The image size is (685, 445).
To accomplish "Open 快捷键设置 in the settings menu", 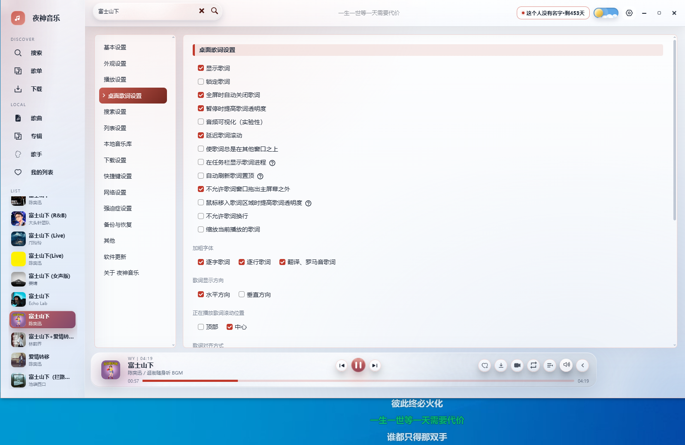I will pyautogui.click(x=118, y=176).
